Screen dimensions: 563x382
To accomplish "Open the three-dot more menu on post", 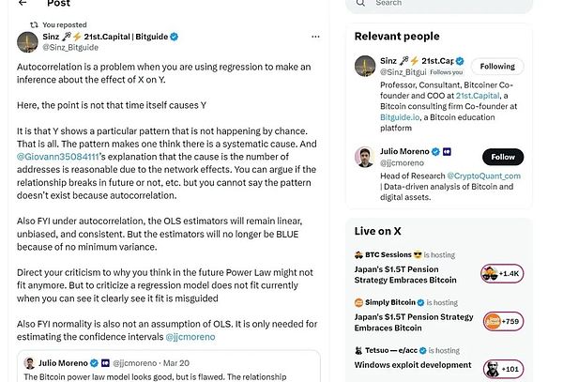I will [x=315, y=36].
